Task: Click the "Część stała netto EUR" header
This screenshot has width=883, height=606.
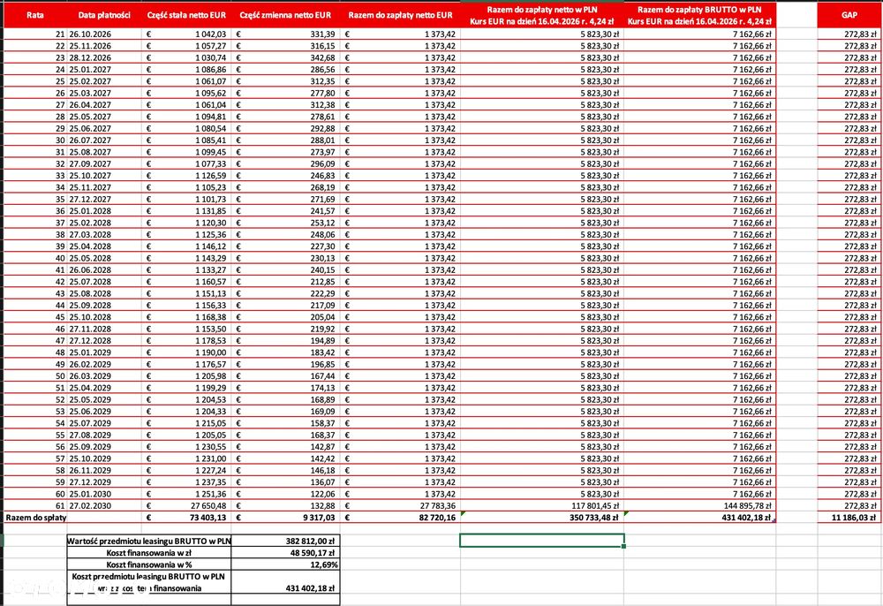Action: tap(186, 15)
